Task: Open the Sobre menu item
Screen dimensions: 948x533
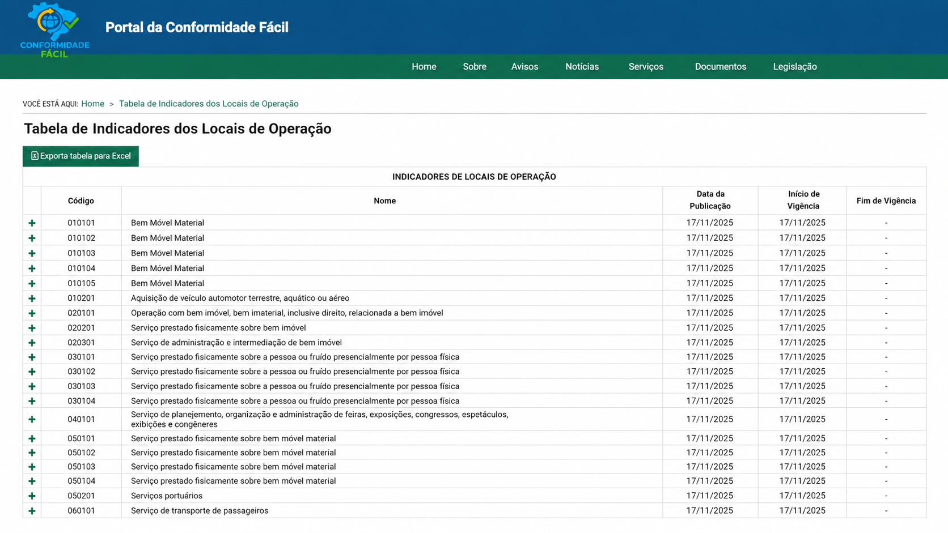Action: 475,67
